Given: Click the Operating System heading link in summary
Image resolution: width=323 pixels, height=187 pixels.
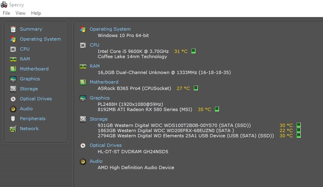Looking at the screenshot, I should click(110, 29).
